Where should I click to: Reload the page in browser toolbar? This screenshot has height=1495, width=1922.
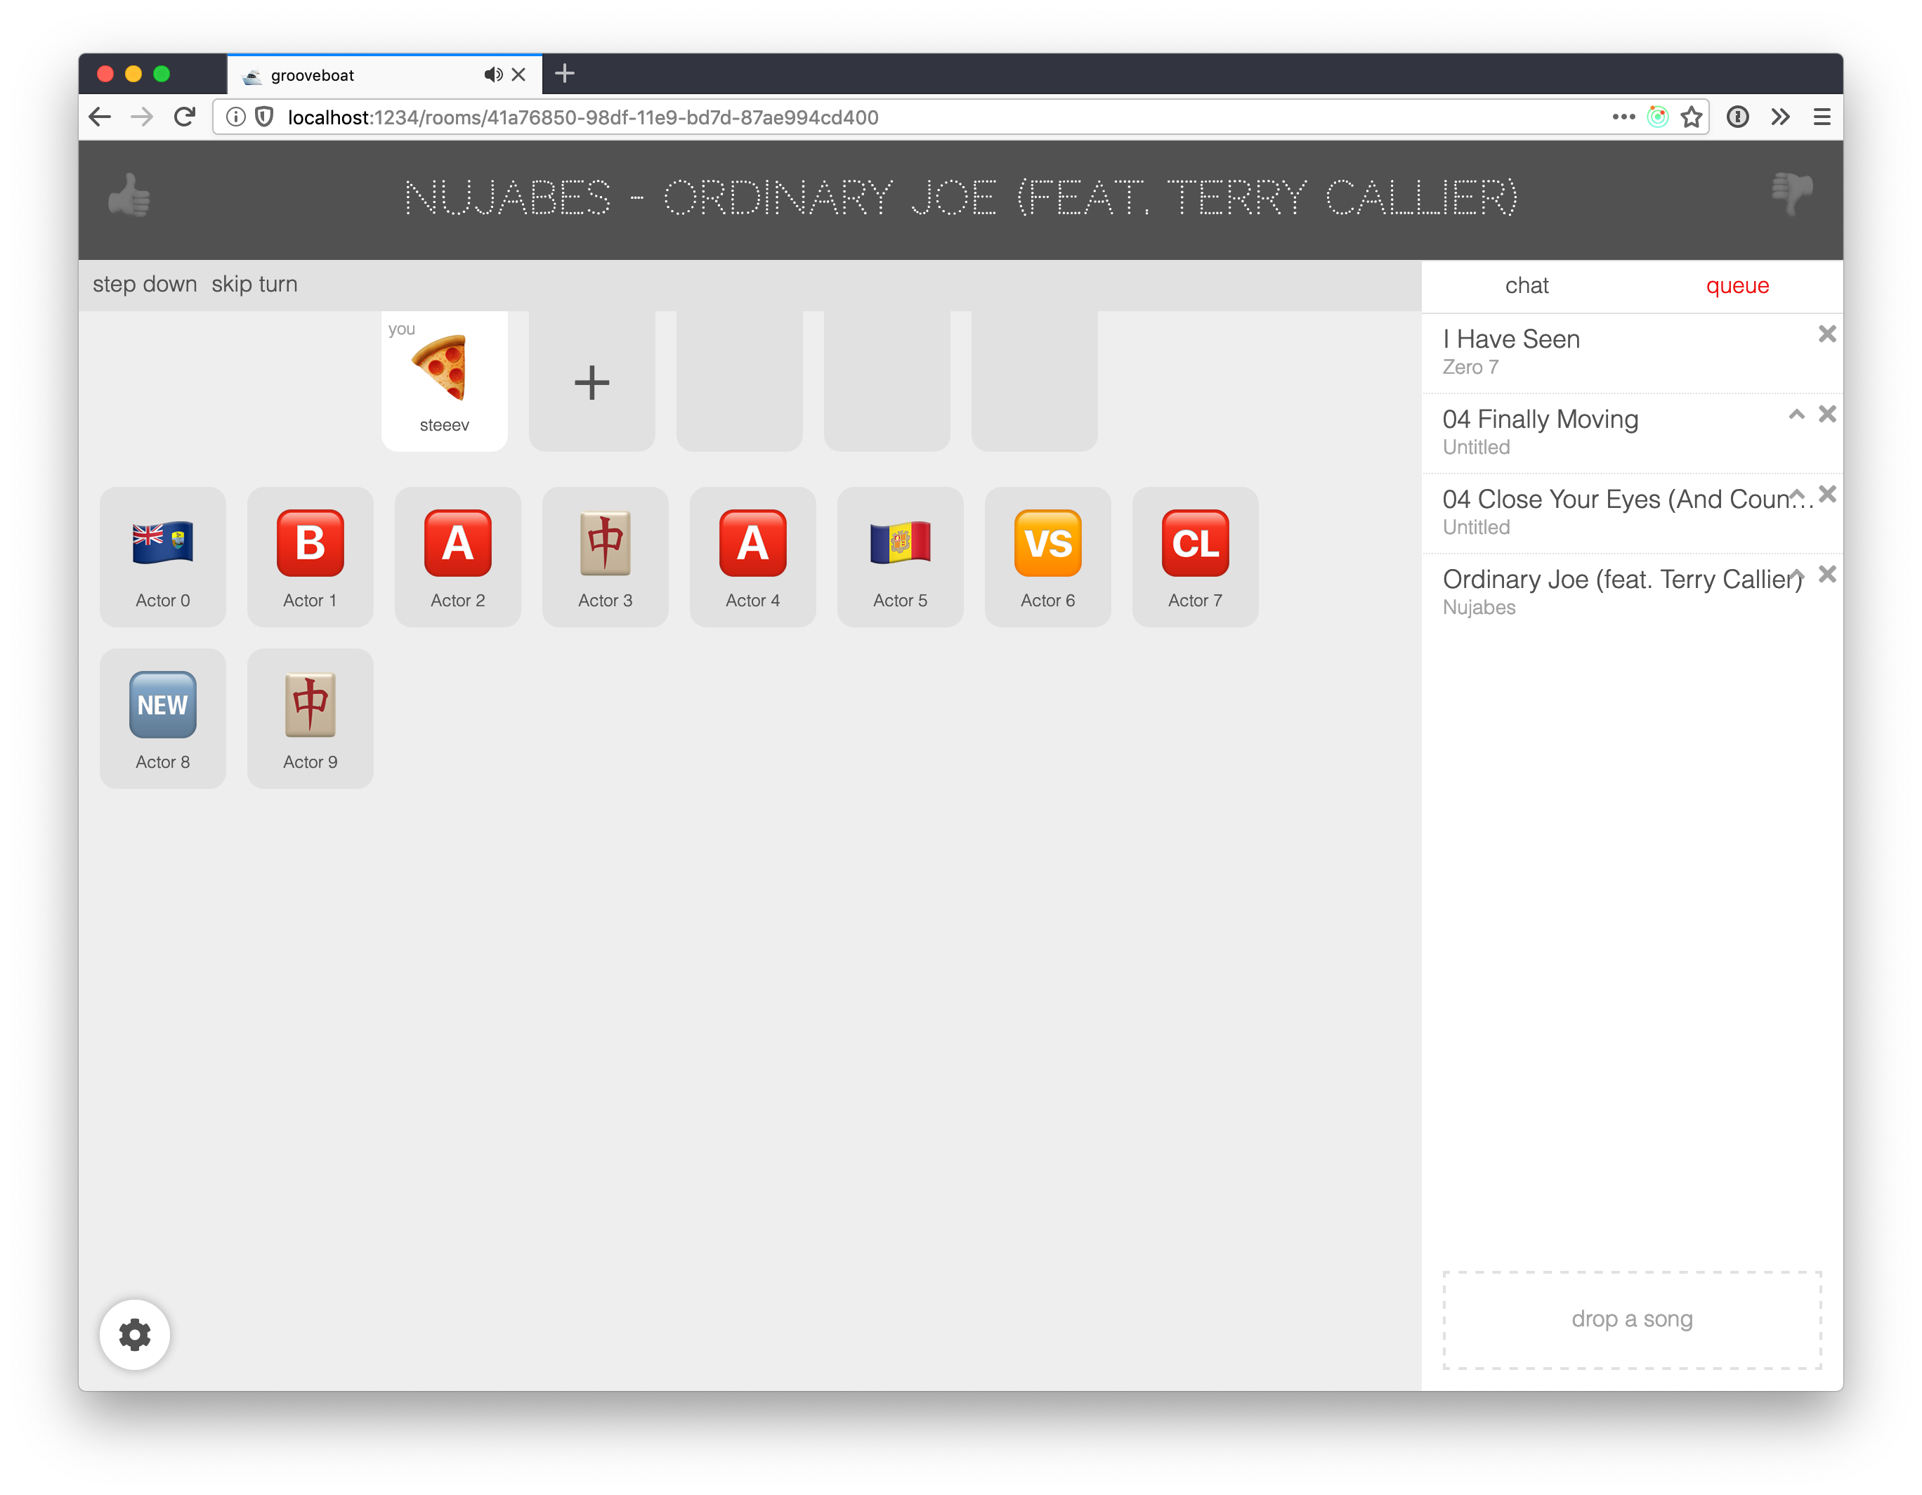click(x=184, y=117)
